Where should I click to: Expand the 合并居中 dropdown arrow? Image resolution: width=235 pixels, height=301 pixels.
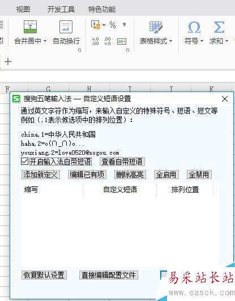pos(45,41)
